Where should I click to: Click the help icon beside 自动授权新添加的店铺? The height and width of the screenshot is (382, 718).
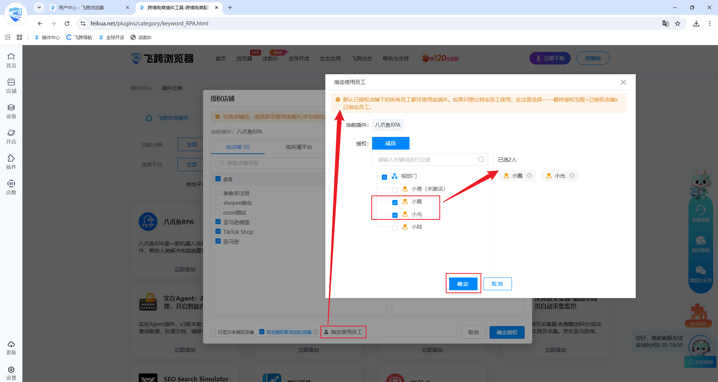(316, 332)
